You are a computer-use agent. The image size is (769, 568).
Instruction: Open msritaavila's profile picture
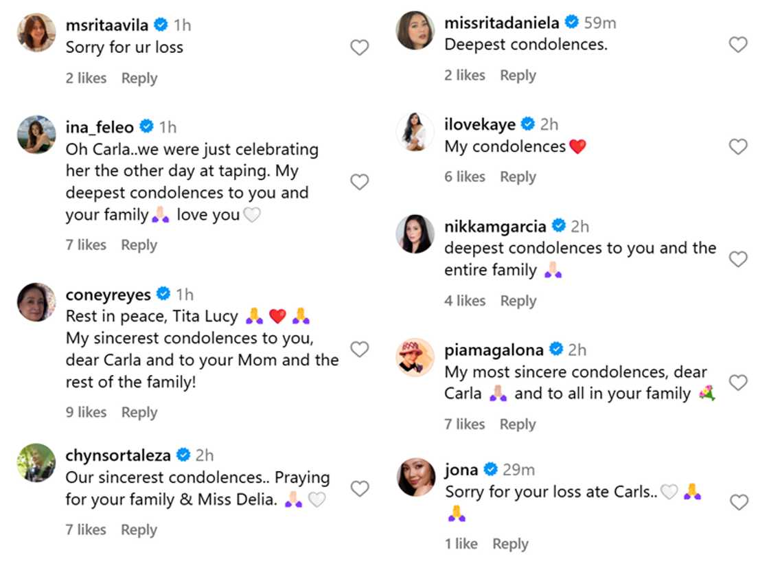point(36,32)
